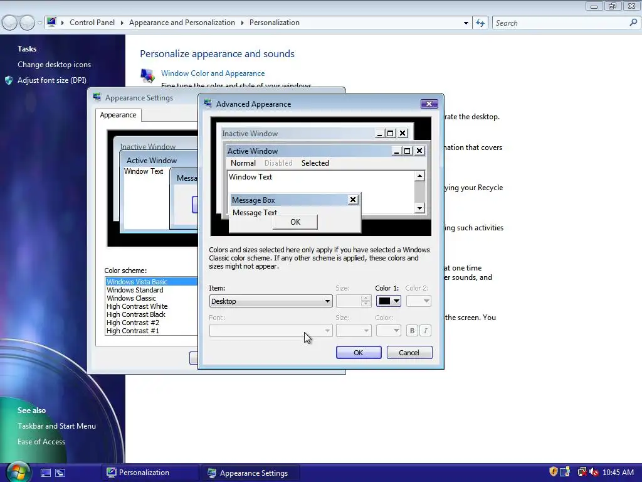Switch to Appearance Settings taskbar button

[x=250, y=473]
